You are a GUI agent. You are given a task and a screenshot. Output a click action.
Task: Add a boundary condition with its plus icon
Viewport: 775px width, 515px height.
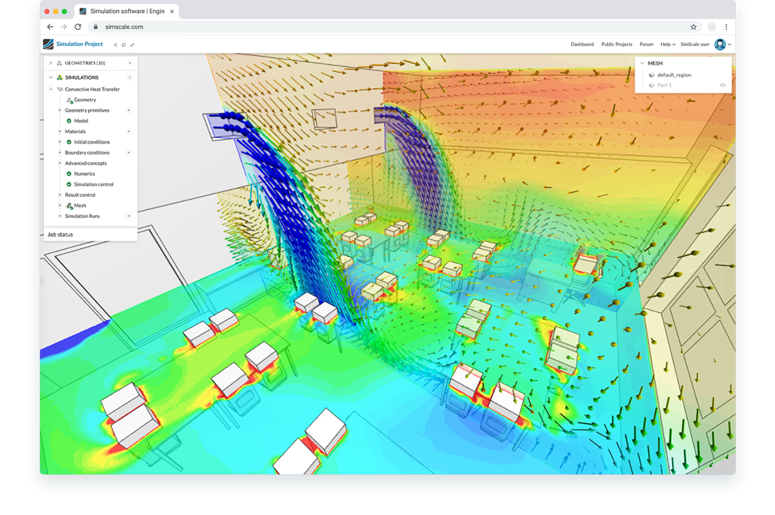(x=130, y=152)
